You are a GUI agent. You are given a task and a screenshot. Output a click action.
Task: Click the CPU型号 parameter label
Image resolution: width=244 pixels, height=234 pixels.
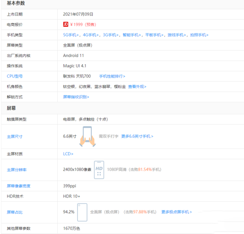point(15,76)
